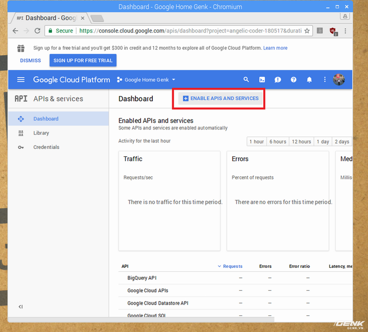The image size is (368, 332).
Task: Click the APIs & services heading
Action: pyautogui.click(x=58, y=99)
